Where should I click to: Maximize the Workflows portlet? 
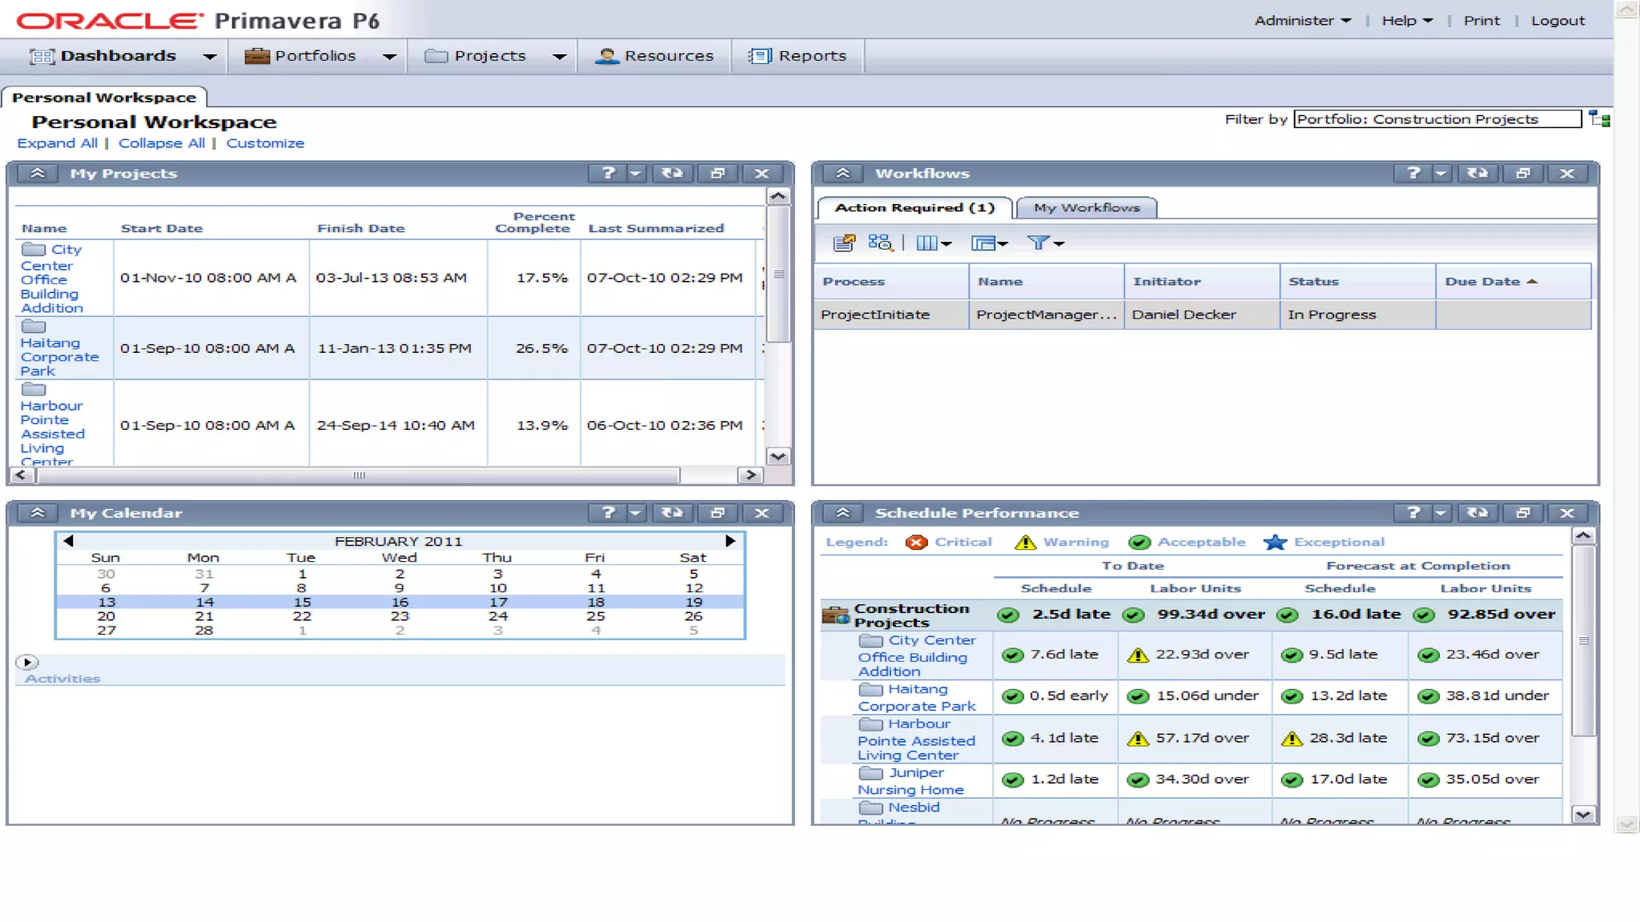pyautogui.click(x=1523, y=173)
